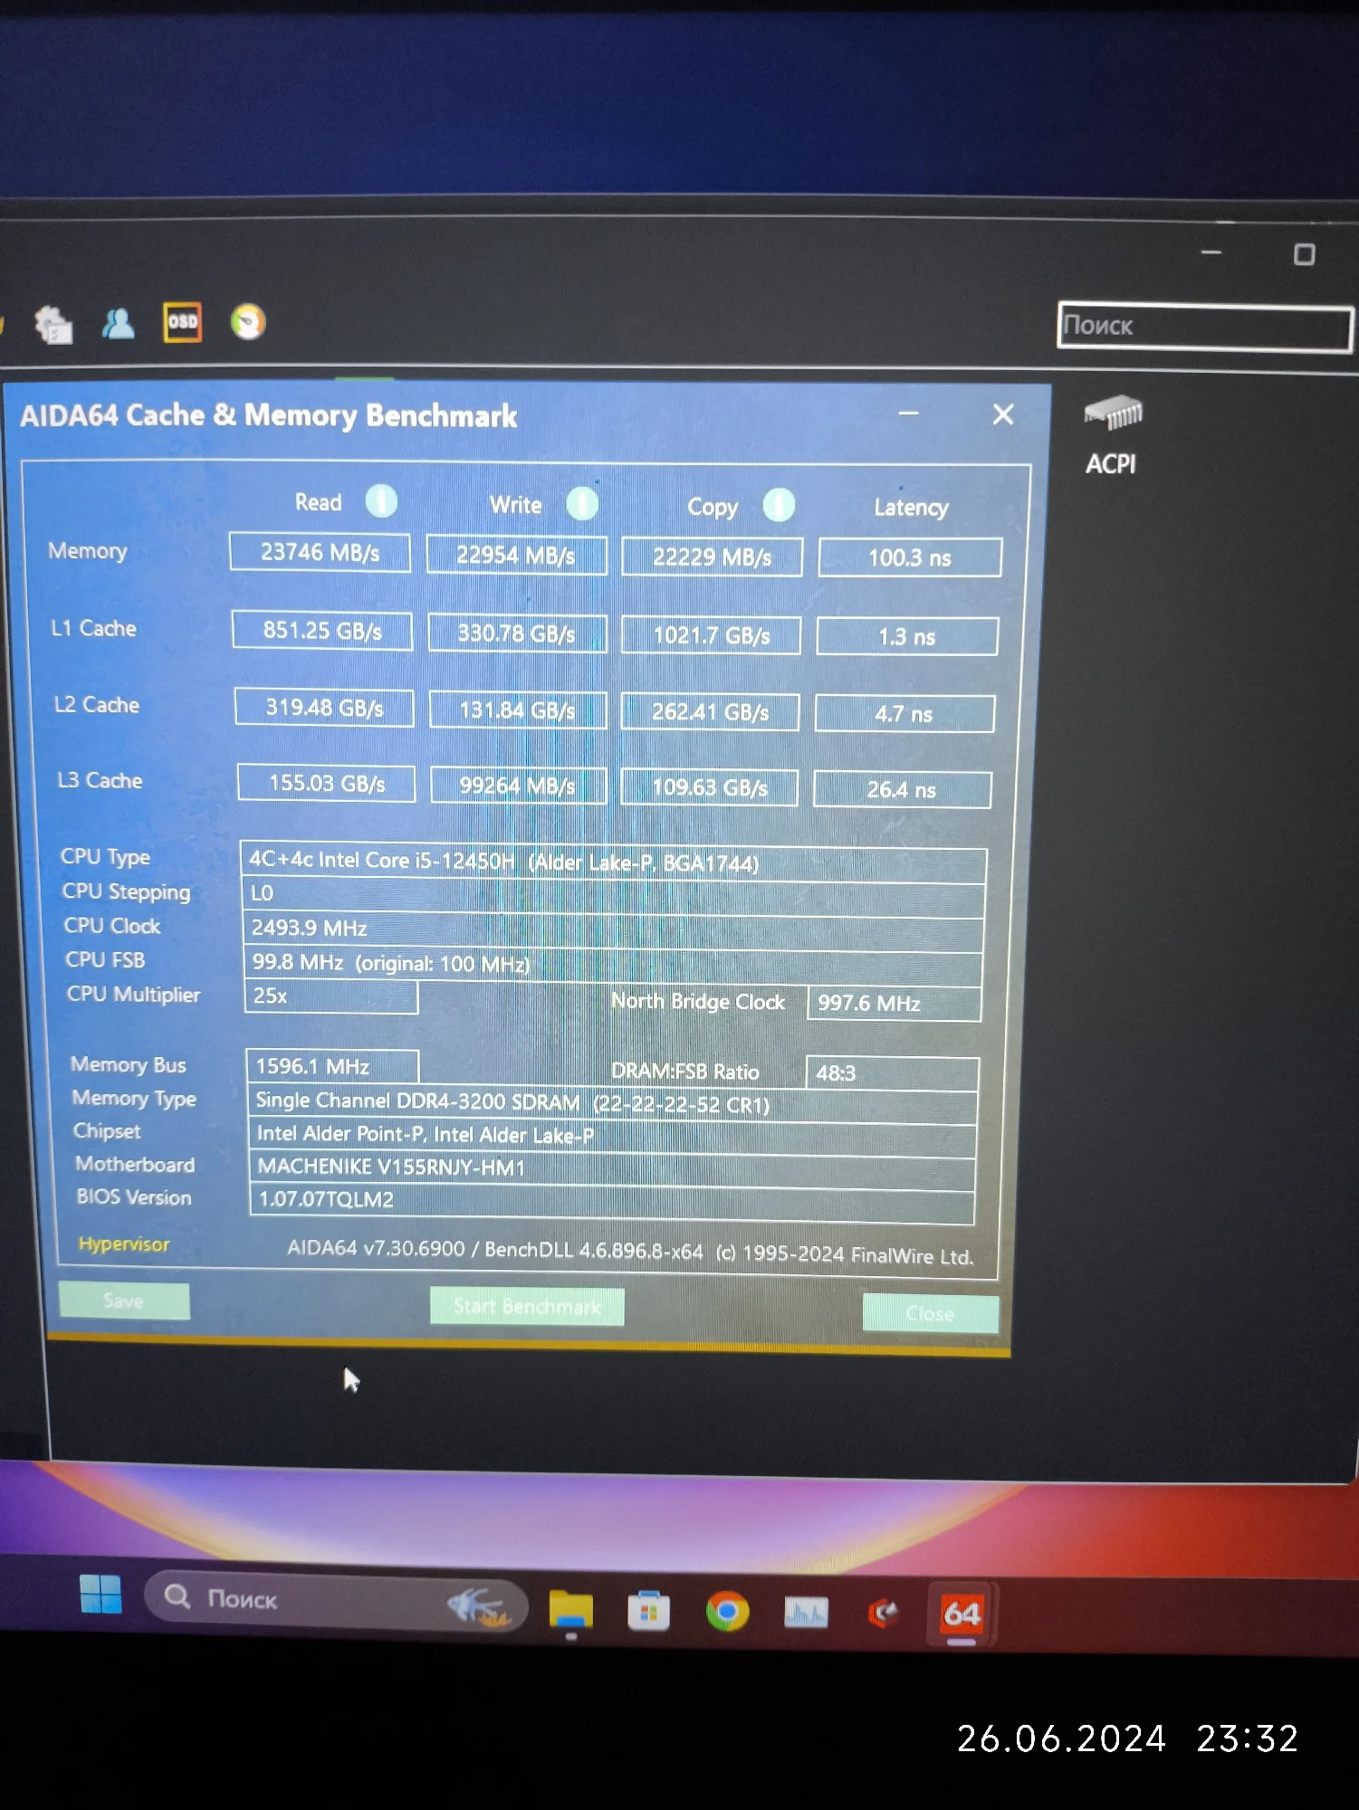Click the CPU Multiplier value 25x
The width and height of the screenshot is (1359, 1810).
331,996
